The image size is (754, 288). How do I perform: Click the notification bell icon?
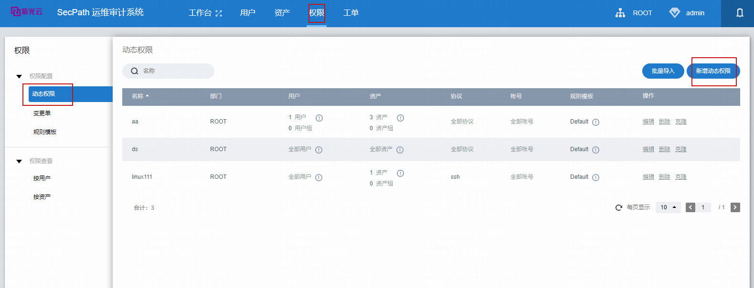pyautogui.click(x=740, y=13)
